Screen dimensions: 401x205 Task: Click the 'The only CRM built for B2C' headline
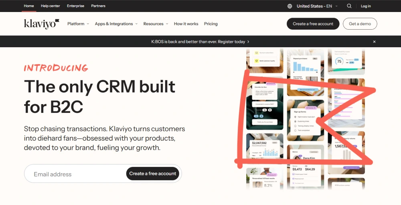point(100,96)
